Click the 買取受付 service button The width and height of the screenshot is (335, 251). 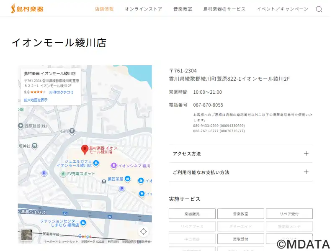tap(241, 239)
